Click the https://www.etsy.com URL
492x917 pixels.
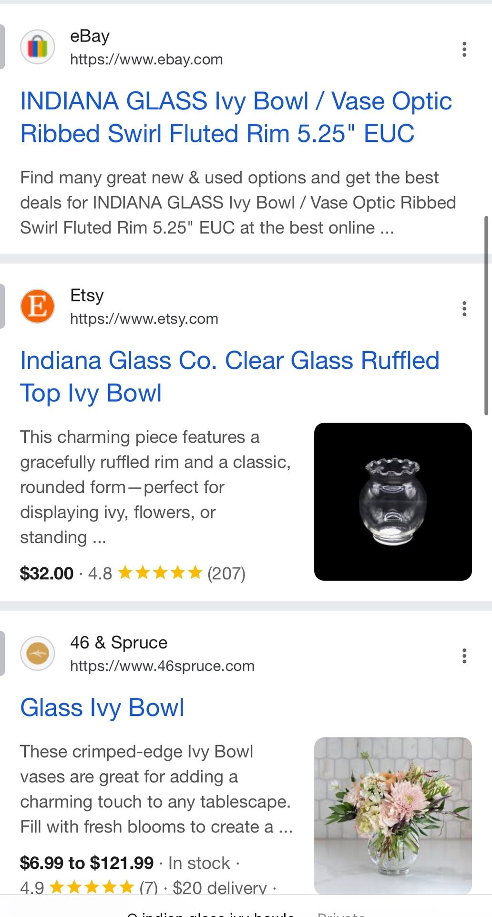(x=144, y=319)
